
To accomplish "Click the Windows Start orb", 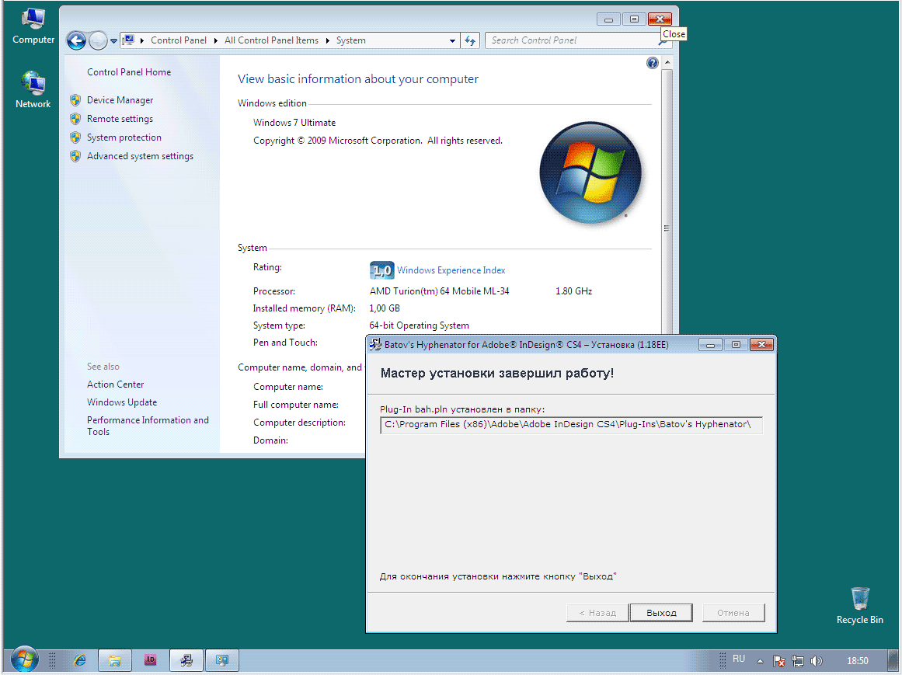I will coord(24,660).
